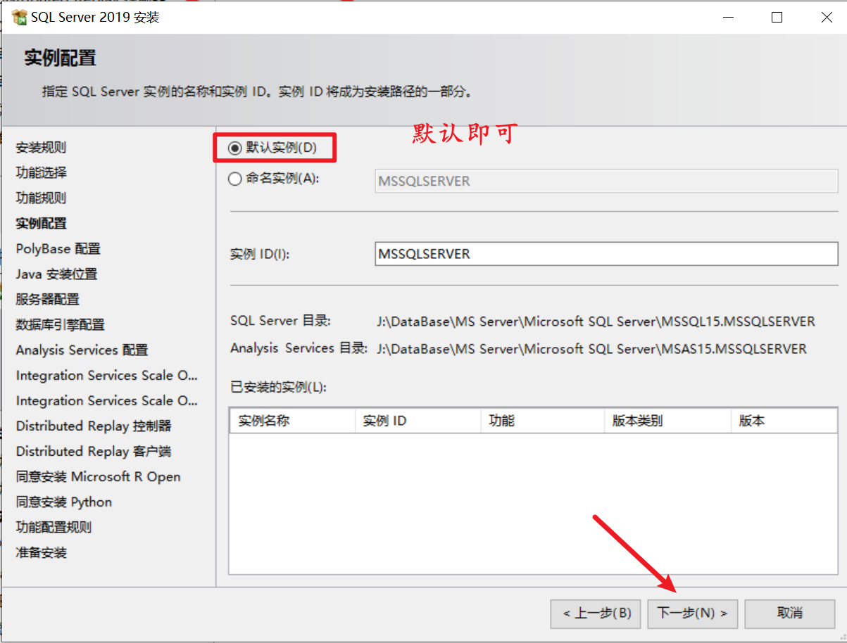The width and height of the screenshot is (847, 643).
Task: Go to PolyBase 配置 step
Action: click(x=58, y=249)
